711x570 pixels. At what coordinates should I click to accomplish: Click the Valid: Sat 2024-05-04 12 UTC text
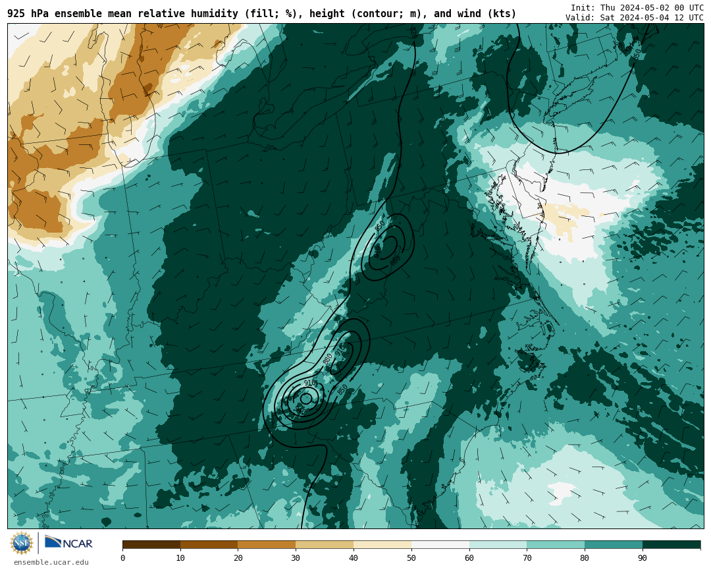tap(635, 18)
